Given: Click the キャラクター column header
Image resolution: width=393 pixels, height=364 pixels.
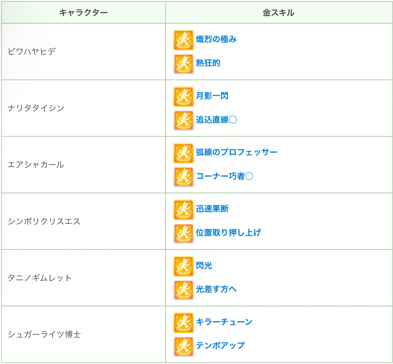Looking at the screenshot, I should [84, 12].
